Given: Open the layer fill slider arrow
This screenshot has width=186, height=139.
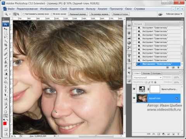Looking at the screenshot, I should point(181,82).
